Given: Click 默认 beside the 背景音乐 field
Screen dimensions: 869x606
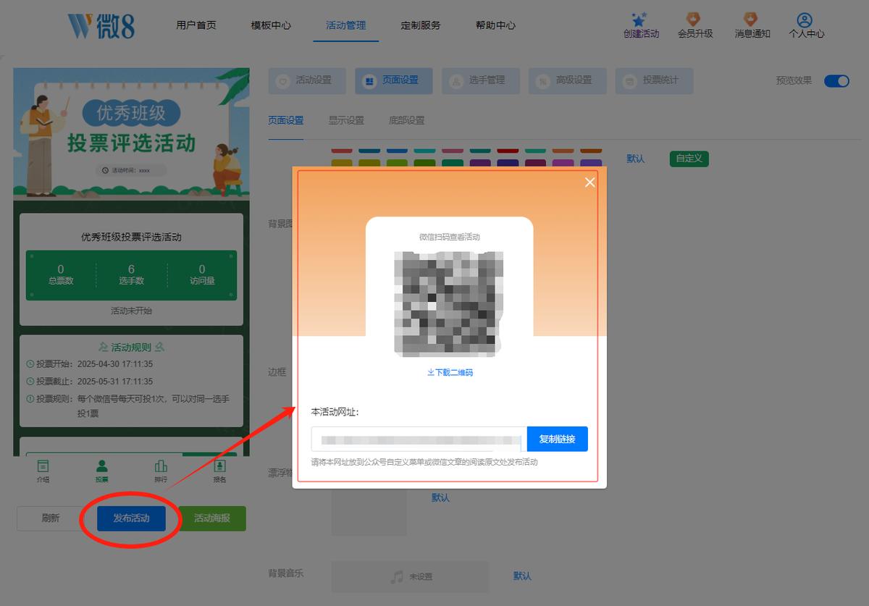Looking at the screenshot, I should (x=522, y=576).
